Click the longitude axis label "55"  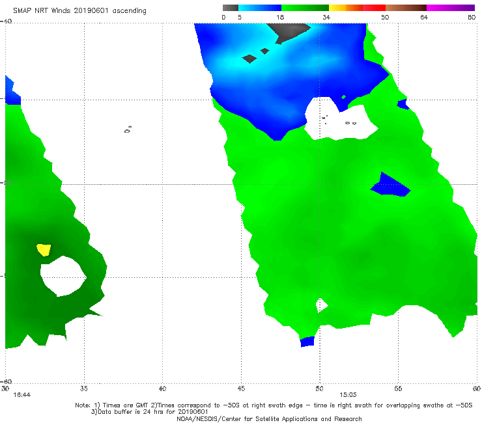tap(398, 389)
